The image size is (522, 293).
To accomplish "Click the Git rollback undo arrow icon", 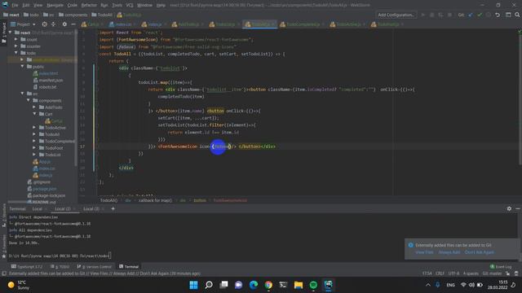I will [498, 15].
